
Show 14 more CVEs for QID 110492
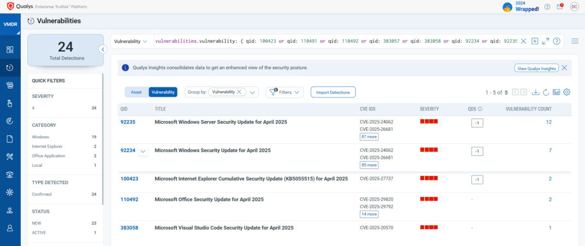click(x=369, y=214)
